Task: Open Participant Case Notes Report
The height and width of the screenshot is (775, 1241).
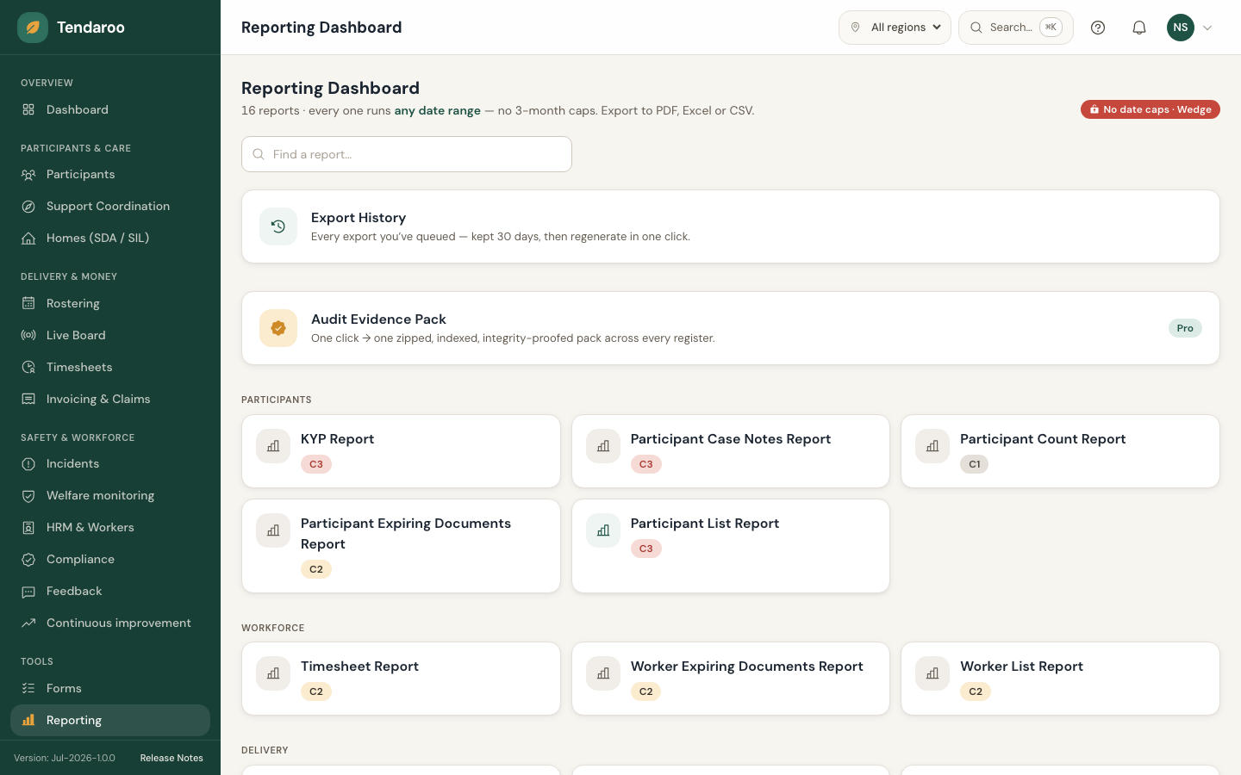Action: point(731,451)
